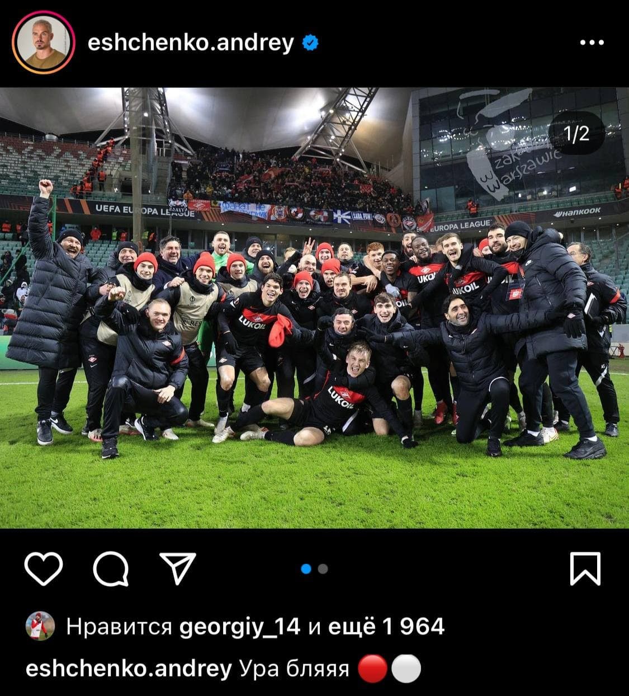View the 'и ещё 1 964' likes list
629x696 pixels.
[376, 626]
